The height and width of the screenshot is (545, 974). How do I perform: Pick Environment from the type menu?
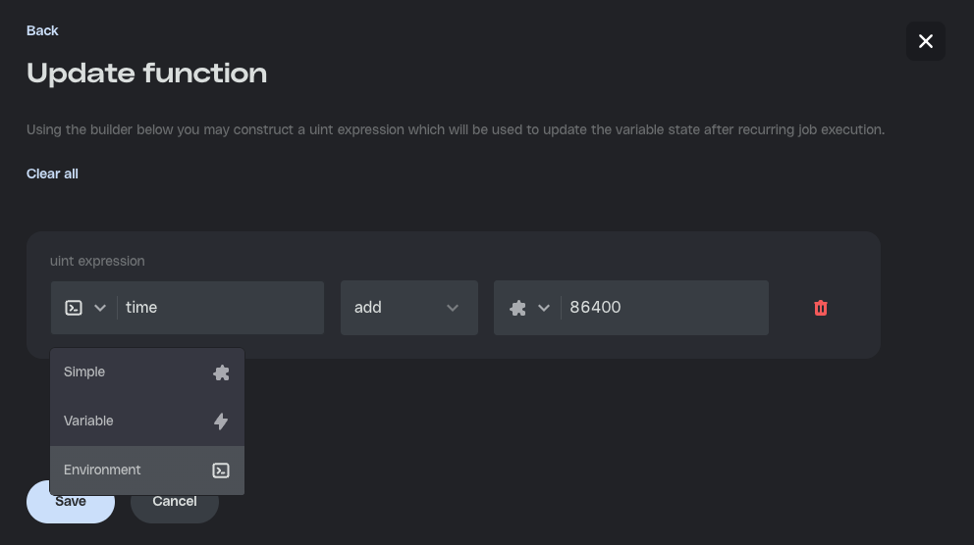pyautogui.click(x=102, y=471)
